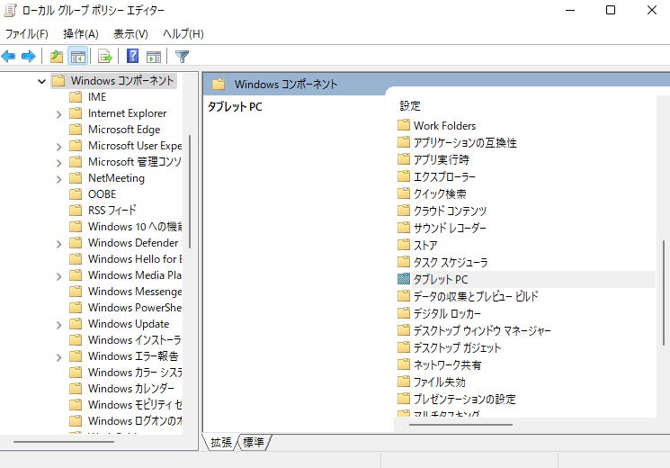Select Windows カレンダー in the tree
Viewport: 670px width, 468px height.
[x=131, y=389]
